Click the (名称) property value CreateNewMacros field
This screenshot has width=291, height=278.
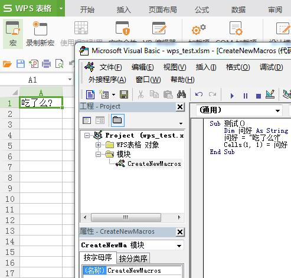tap(144, 270)
